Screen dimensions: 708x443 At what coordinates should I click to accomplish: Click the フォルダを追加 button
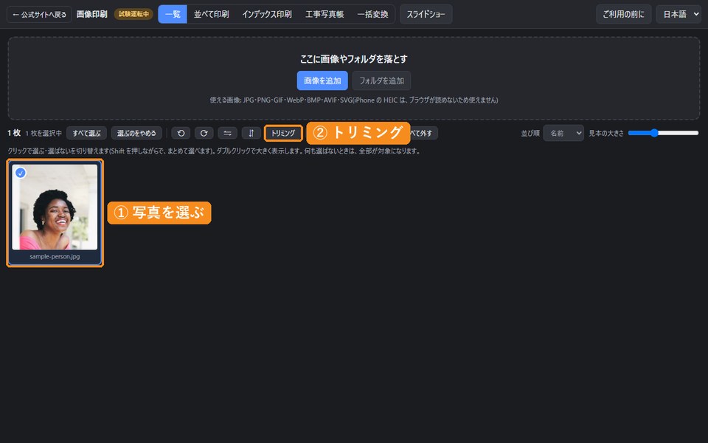381,80
